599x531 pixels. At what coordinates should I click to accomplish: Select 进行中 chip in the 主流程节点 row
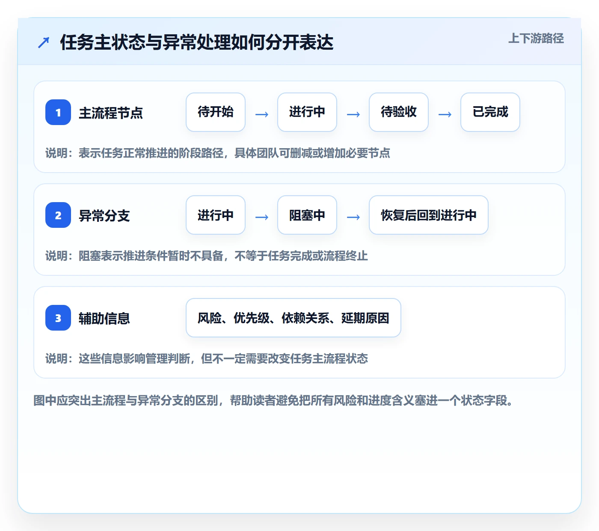pyautogui.click(x=307, y=112)
